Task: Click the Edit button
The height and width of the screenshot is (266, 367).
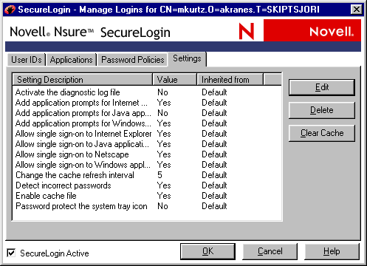Action: 322,87
